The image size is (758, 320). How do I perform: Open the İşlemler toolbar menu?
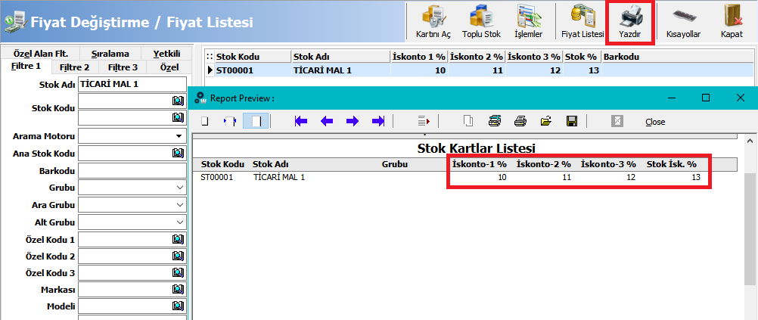click(x=528, y=22)
